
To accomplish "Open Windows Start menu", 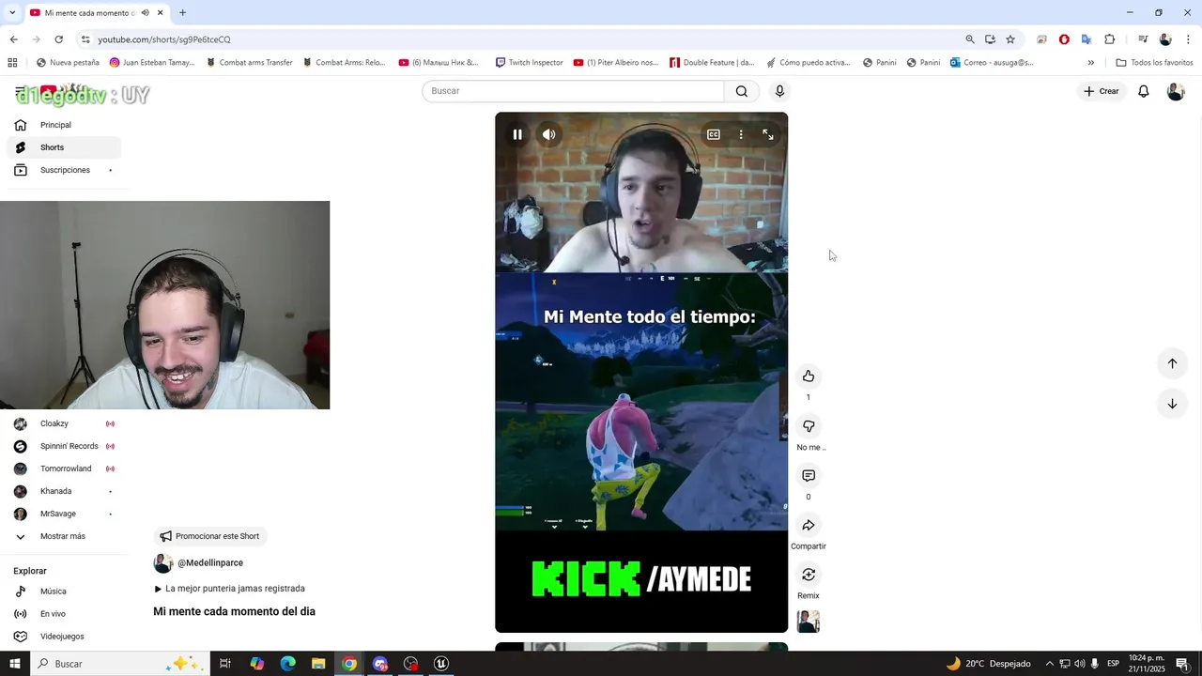I will 15,664.
